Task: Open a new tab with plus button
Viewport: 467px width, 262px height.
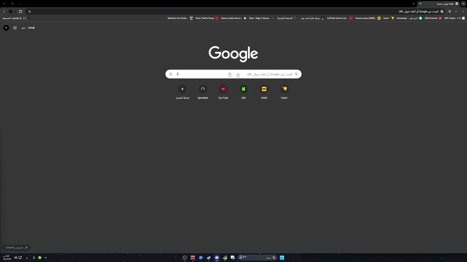Action: pos(413,4)
